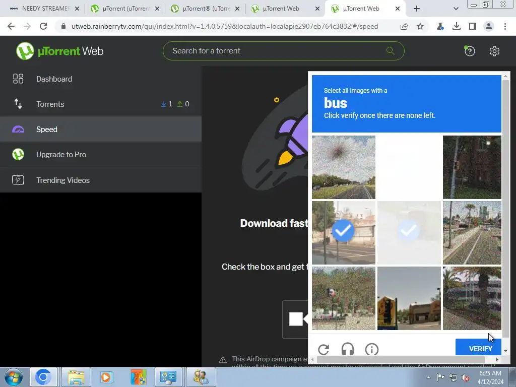Open a new browser tab
Screen dimensions: 516x387
417,9
